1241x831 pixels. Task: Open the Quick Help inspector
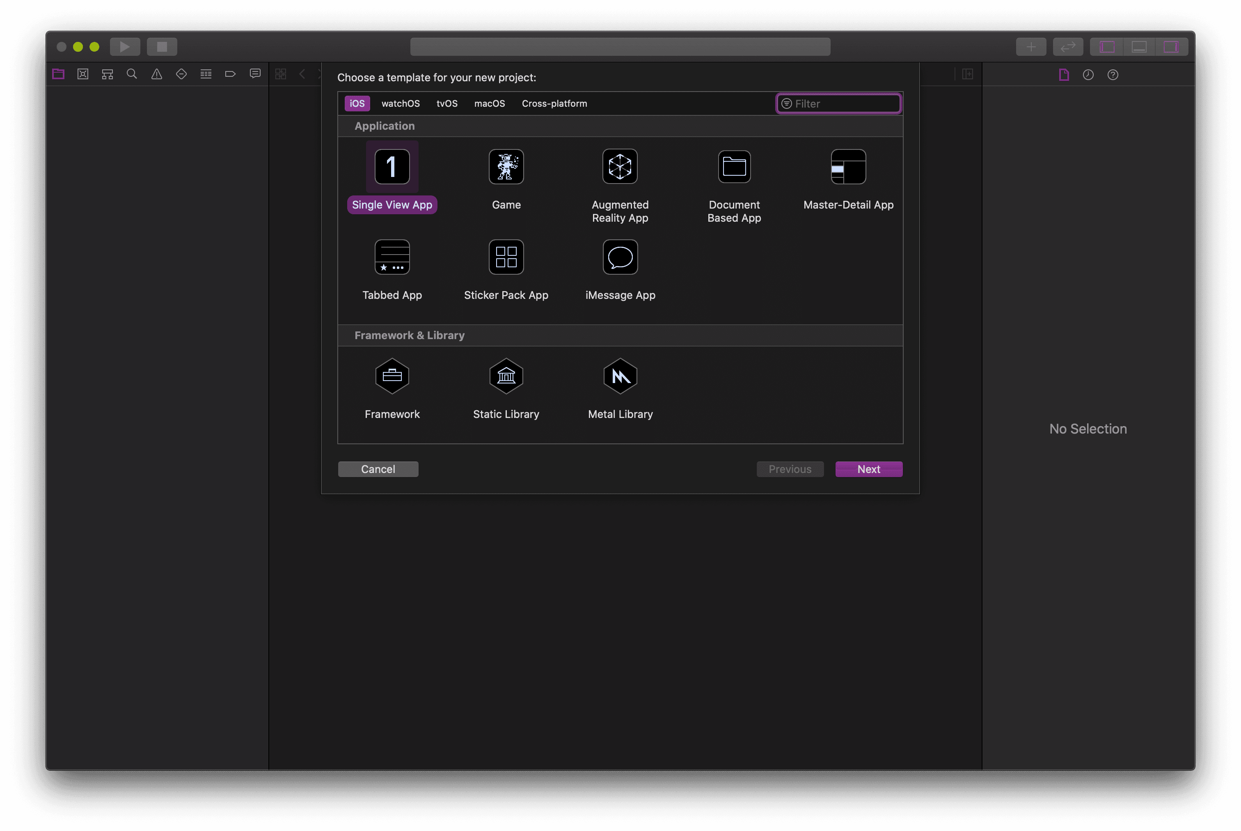click(1113, 75)
